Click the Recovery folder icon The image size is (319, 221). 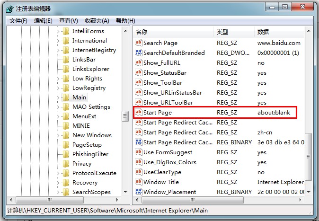[x=66, y=183]
